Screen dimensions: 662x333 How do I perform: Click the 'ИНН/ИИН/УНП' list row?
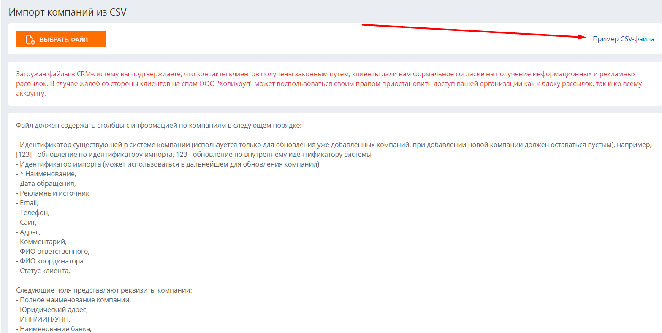[x=43, y=320]
